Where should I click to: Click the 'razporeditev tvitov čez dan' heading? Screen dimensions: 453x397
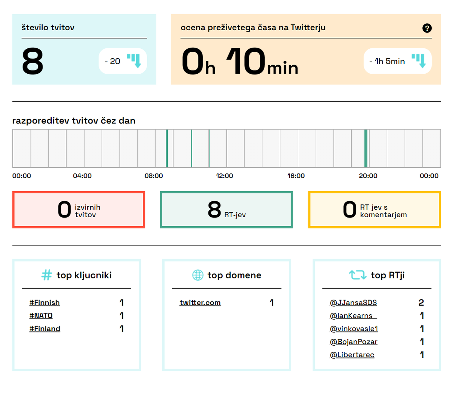[x=74, y=121]
